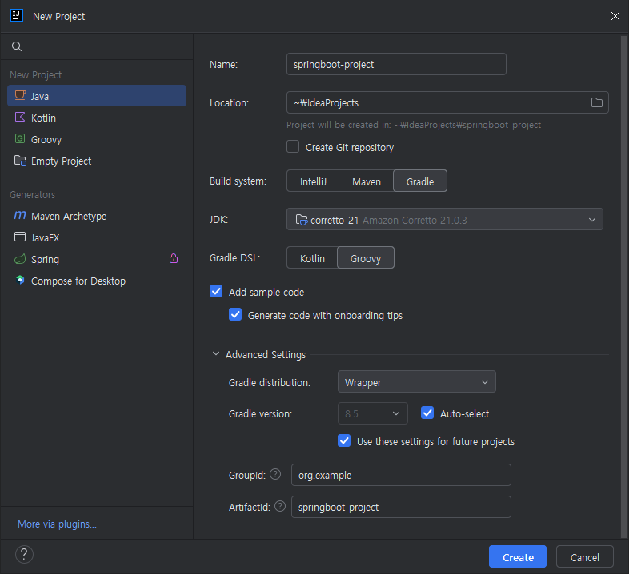Click the Maven Archetype m icon

coord(20,216)
